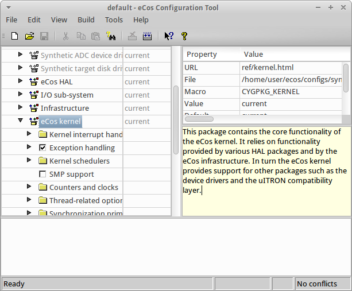Screen dimensions: 352x291
Task: Click the Counters and clocks folder icon
Action: [42, 187]
